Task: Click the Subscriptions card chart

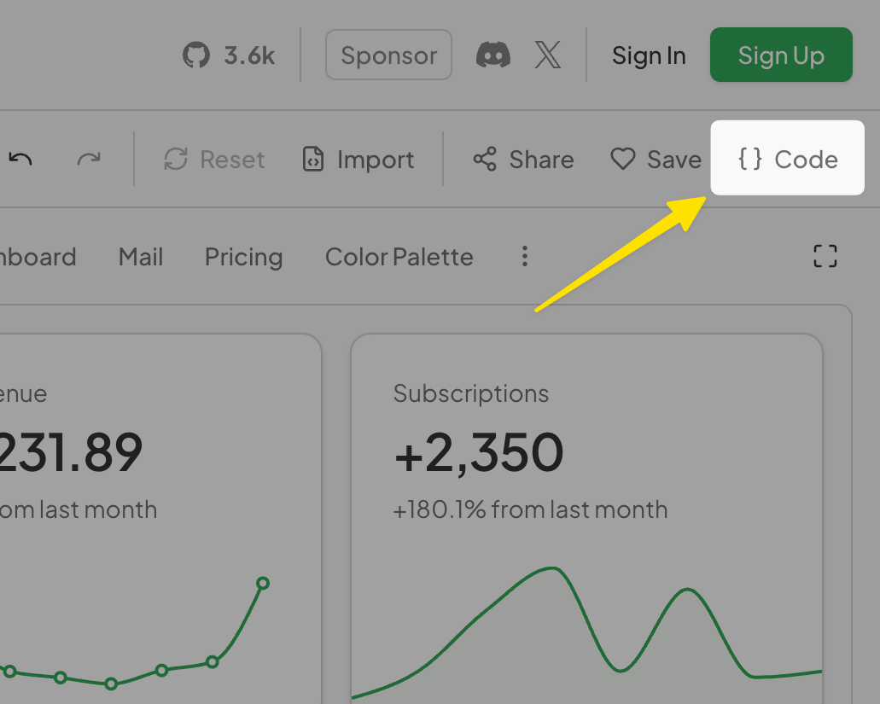Action: pos(586,631)
